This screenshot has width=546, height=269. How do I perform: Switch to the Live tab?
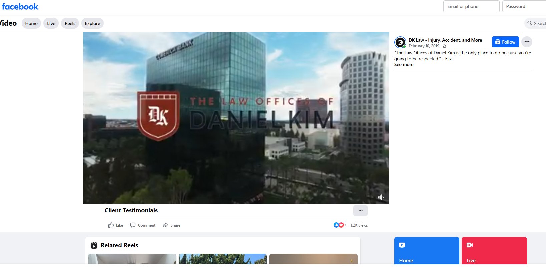51,23
